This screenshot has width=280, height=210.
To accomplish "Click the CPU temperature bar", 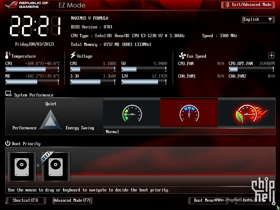I will pos(32,69).
